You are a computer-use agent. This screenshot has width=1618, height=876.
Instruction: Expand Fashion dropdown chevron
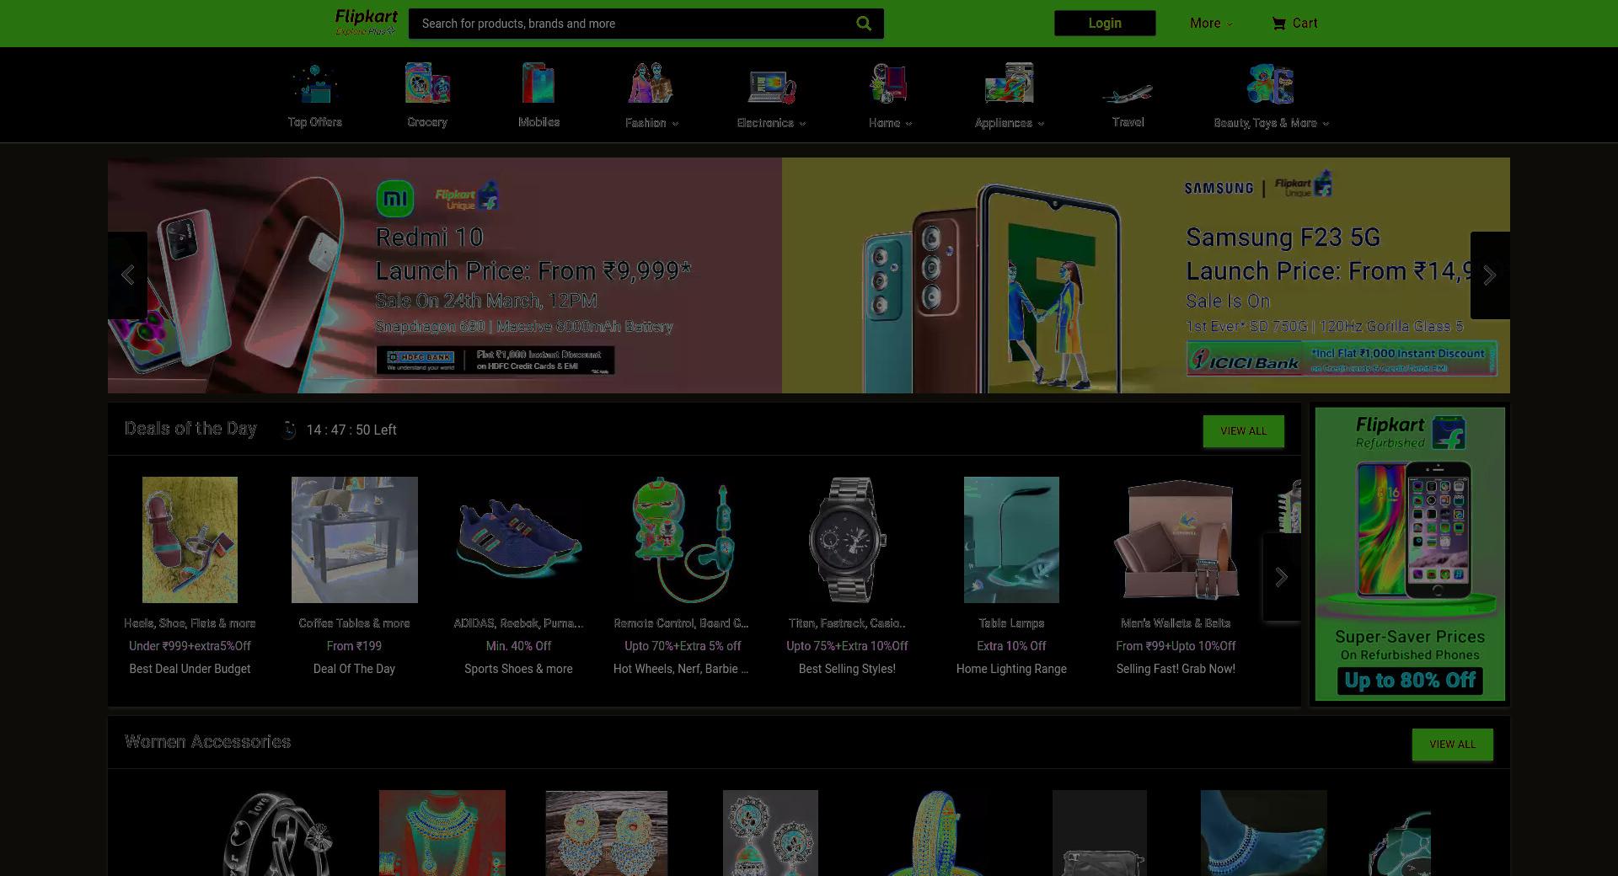pos(675,124)
